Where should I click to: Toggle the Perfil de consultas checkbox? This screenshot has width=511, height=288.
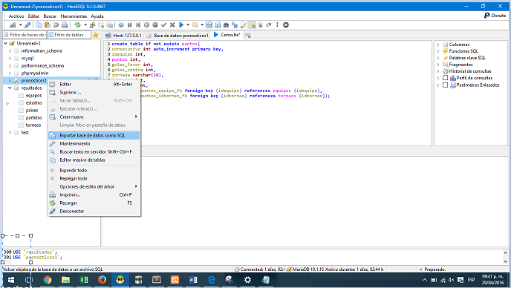[445, 78]
